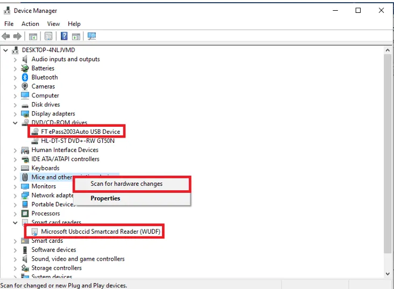Click the Bluetooth category icon
Screen dimensions: 394x289
pos(25,77)
